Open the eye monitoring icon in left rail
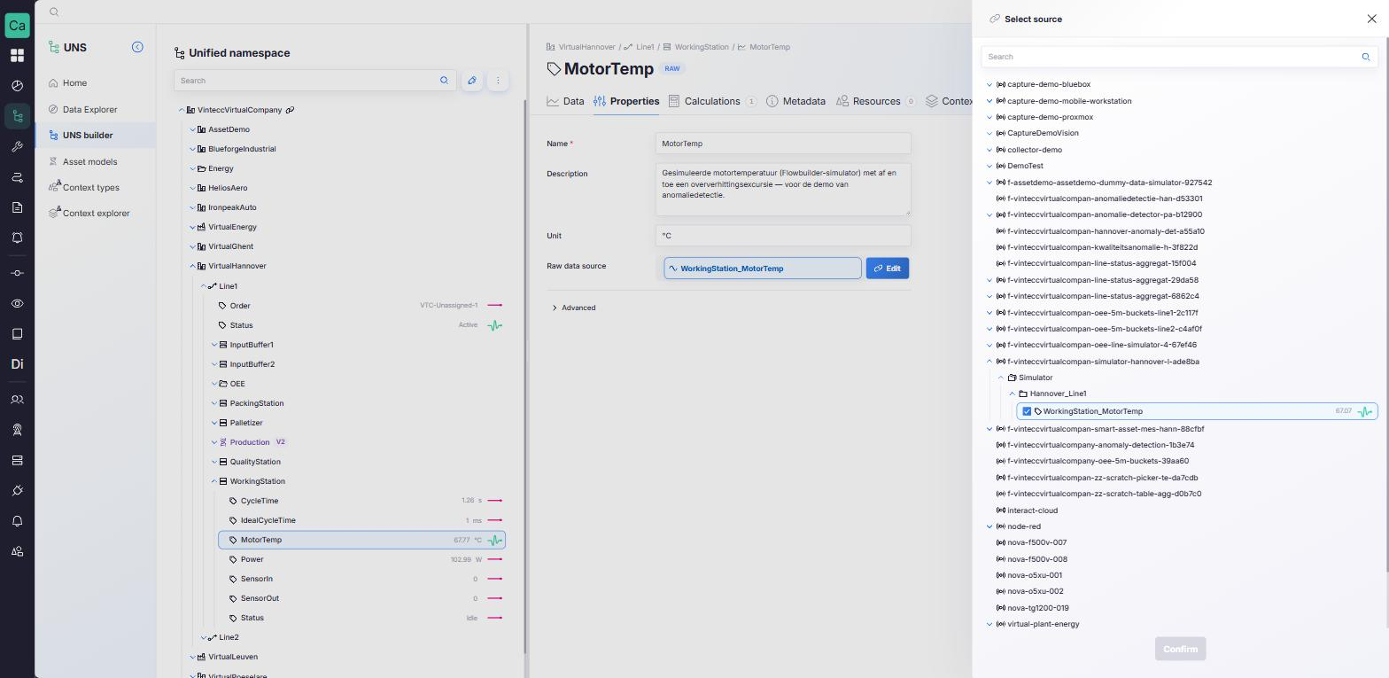The image size is (1389, 678). (17, 303)
